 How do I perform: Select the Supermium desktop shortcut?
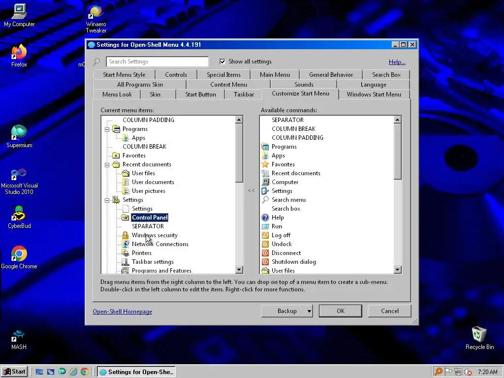pos(19,136)
